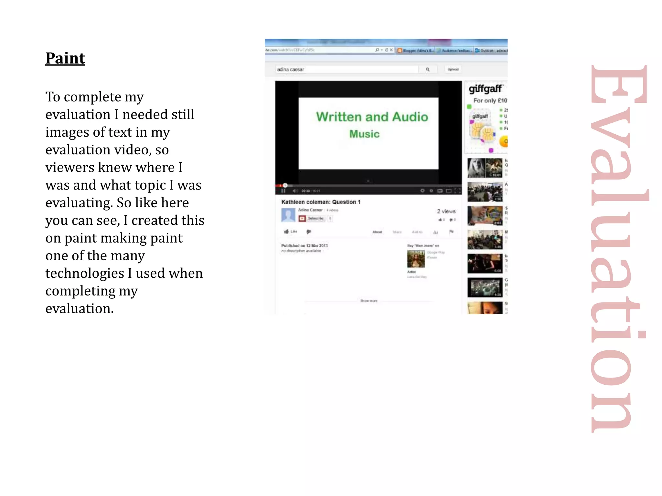Image resolution: width=662 pixels, height=496 pixels.
Task: Refresh the page in browser
Action: tap(386, 50)
